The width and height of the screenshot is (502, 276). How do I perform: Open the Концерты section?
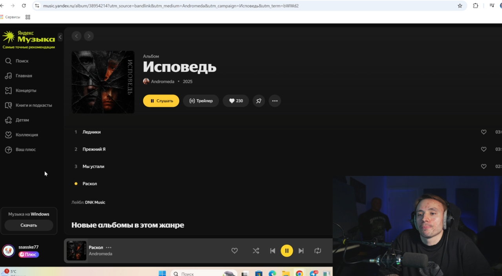[x=21, y=90]
